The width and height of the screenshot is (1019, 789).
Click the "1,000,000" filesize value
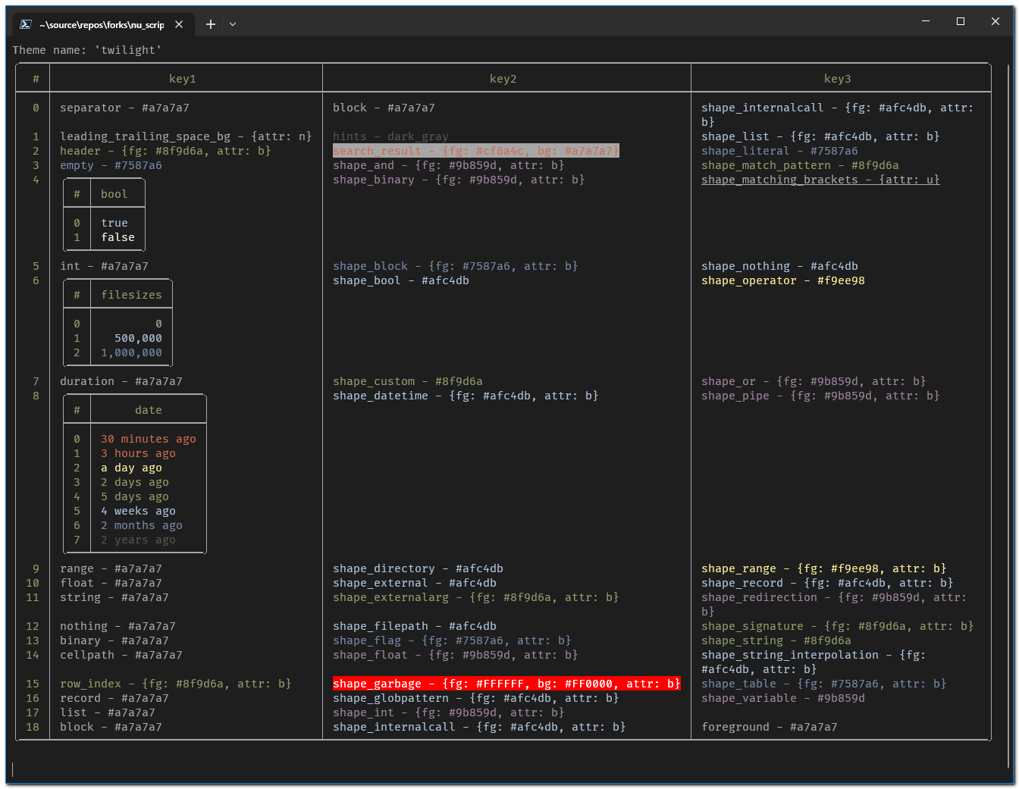(x=132, y=352)
